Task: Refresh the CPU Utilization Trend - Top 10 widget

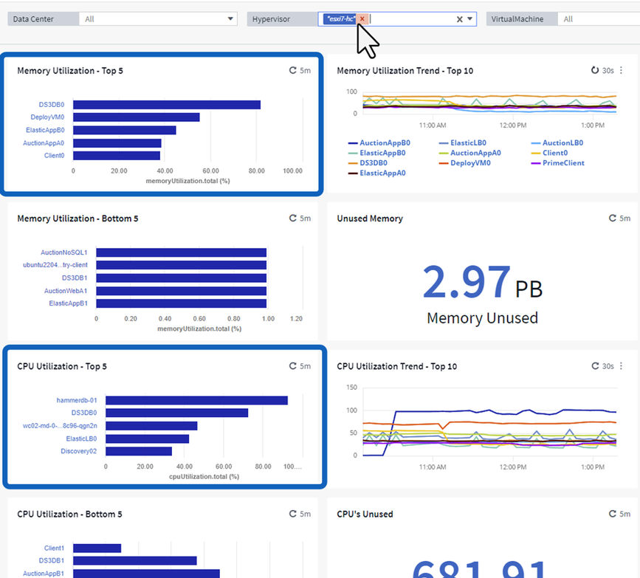Action: pos(595,365)
